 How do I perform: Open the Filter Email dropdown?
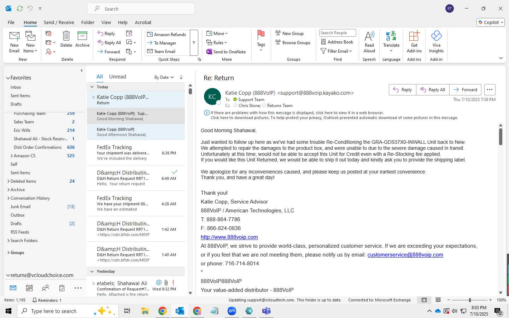click(x=336, y=51)
